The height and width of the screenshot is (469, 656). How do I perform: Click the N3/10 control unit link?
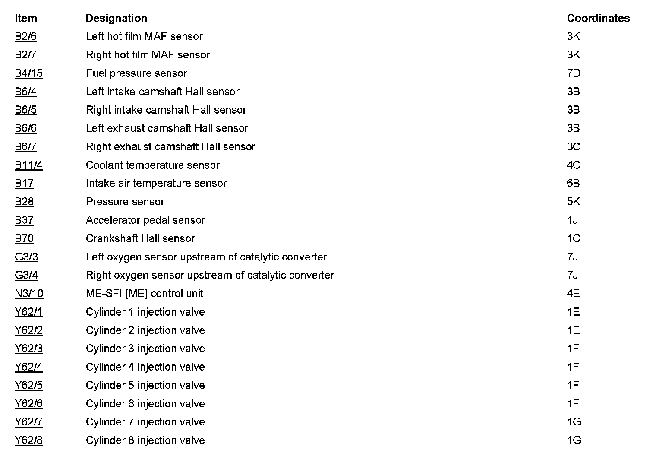coord(29,294)
